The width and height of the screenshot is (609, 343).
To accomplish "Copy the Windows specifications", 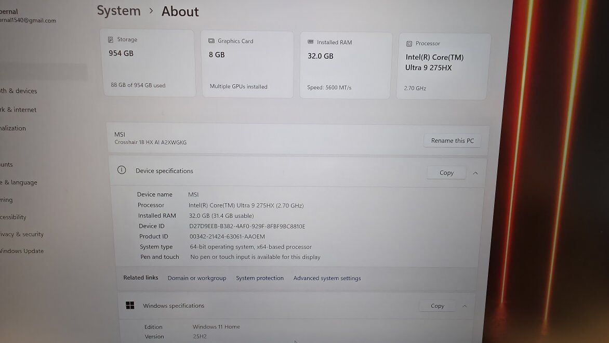I will click(x=438, y=306).
